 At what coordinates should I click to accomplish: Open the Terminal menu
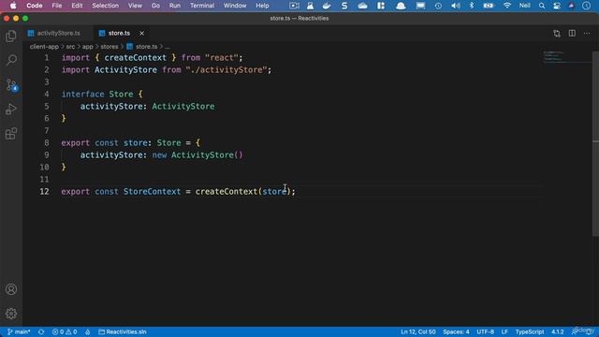pyautogui.click(x=202, y=6)
